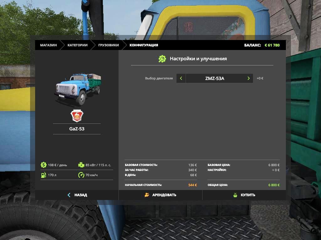Return to Грузовики breadcrumb
321x240 pixels.
point(108,45)
